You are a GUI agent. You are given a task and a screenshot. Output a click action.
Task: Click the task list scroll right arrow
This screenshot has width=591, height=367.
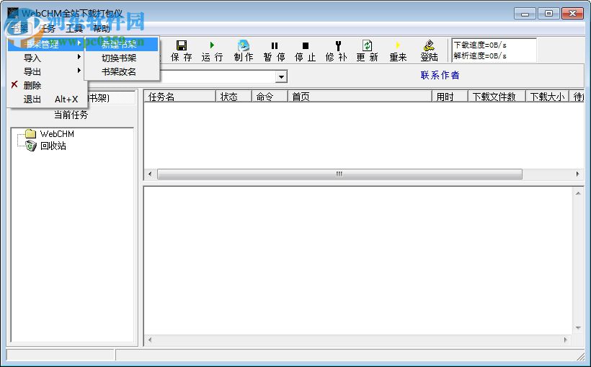coord(577,174)
